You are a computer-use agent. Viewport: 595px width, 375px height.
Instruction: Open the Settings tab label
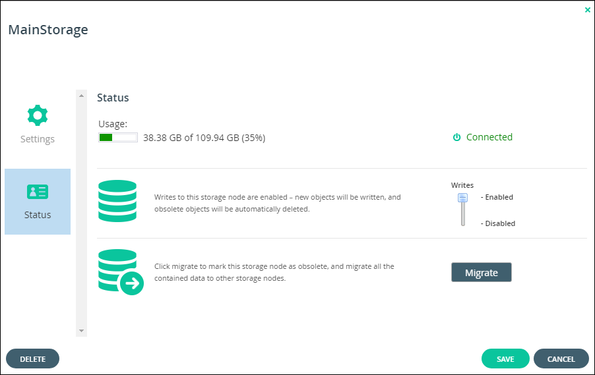(x=38, y=139)
